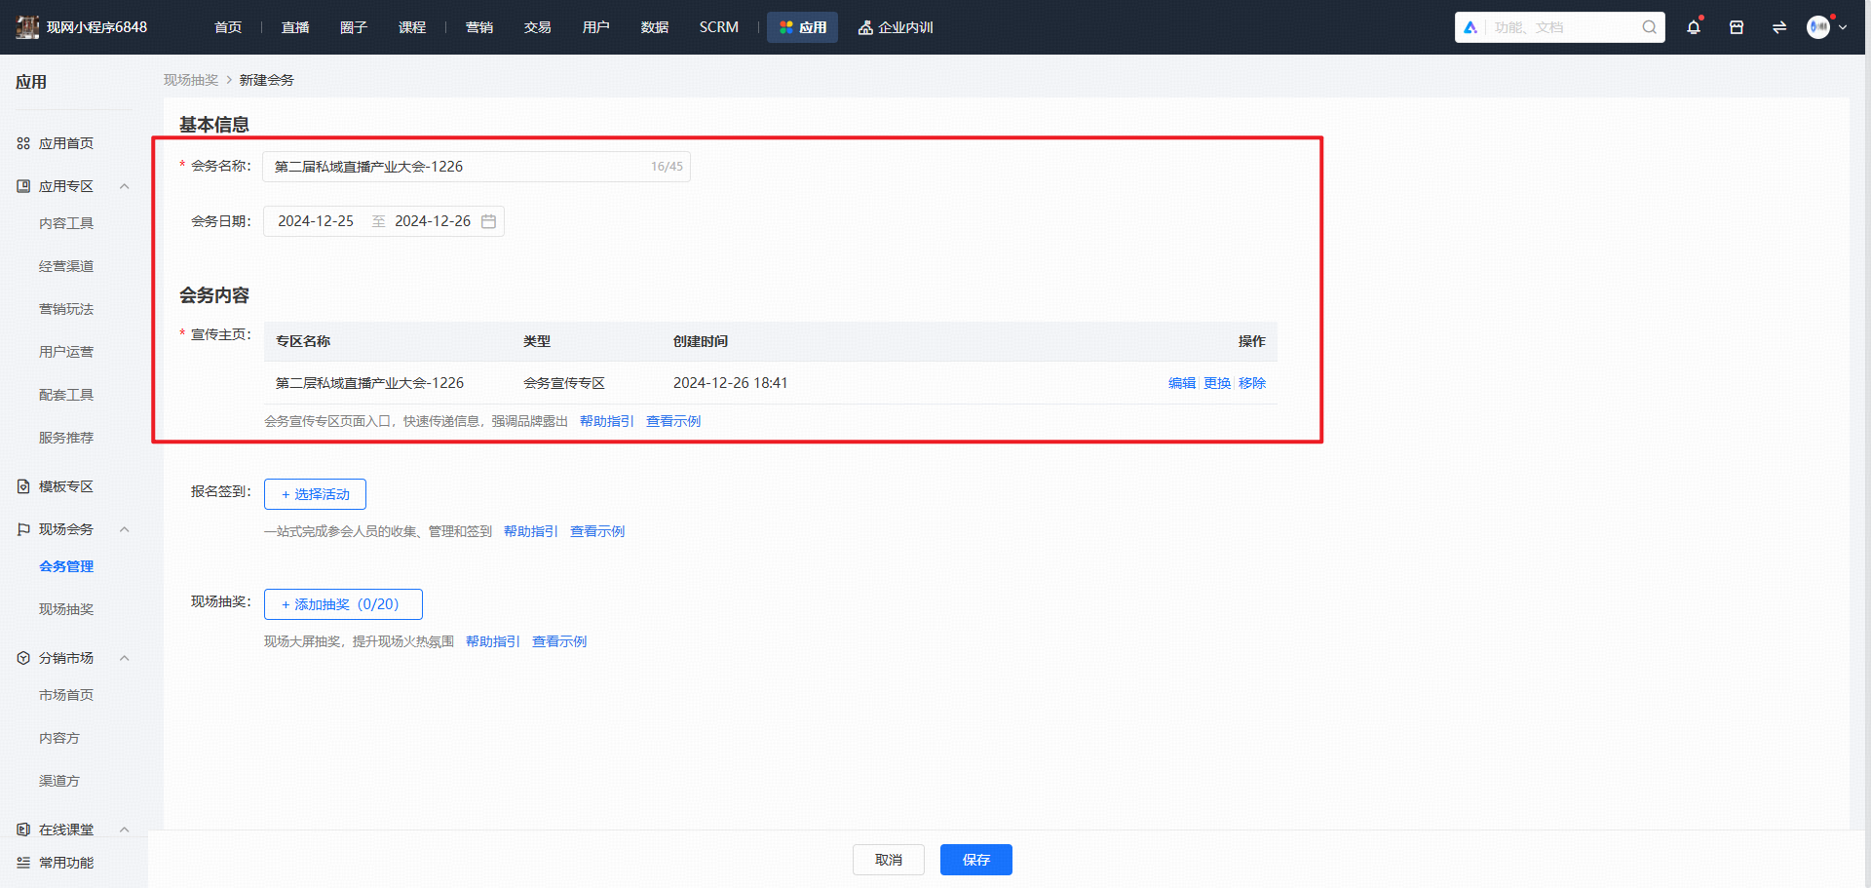Click the 会务名称 input field

click(477, 167)
